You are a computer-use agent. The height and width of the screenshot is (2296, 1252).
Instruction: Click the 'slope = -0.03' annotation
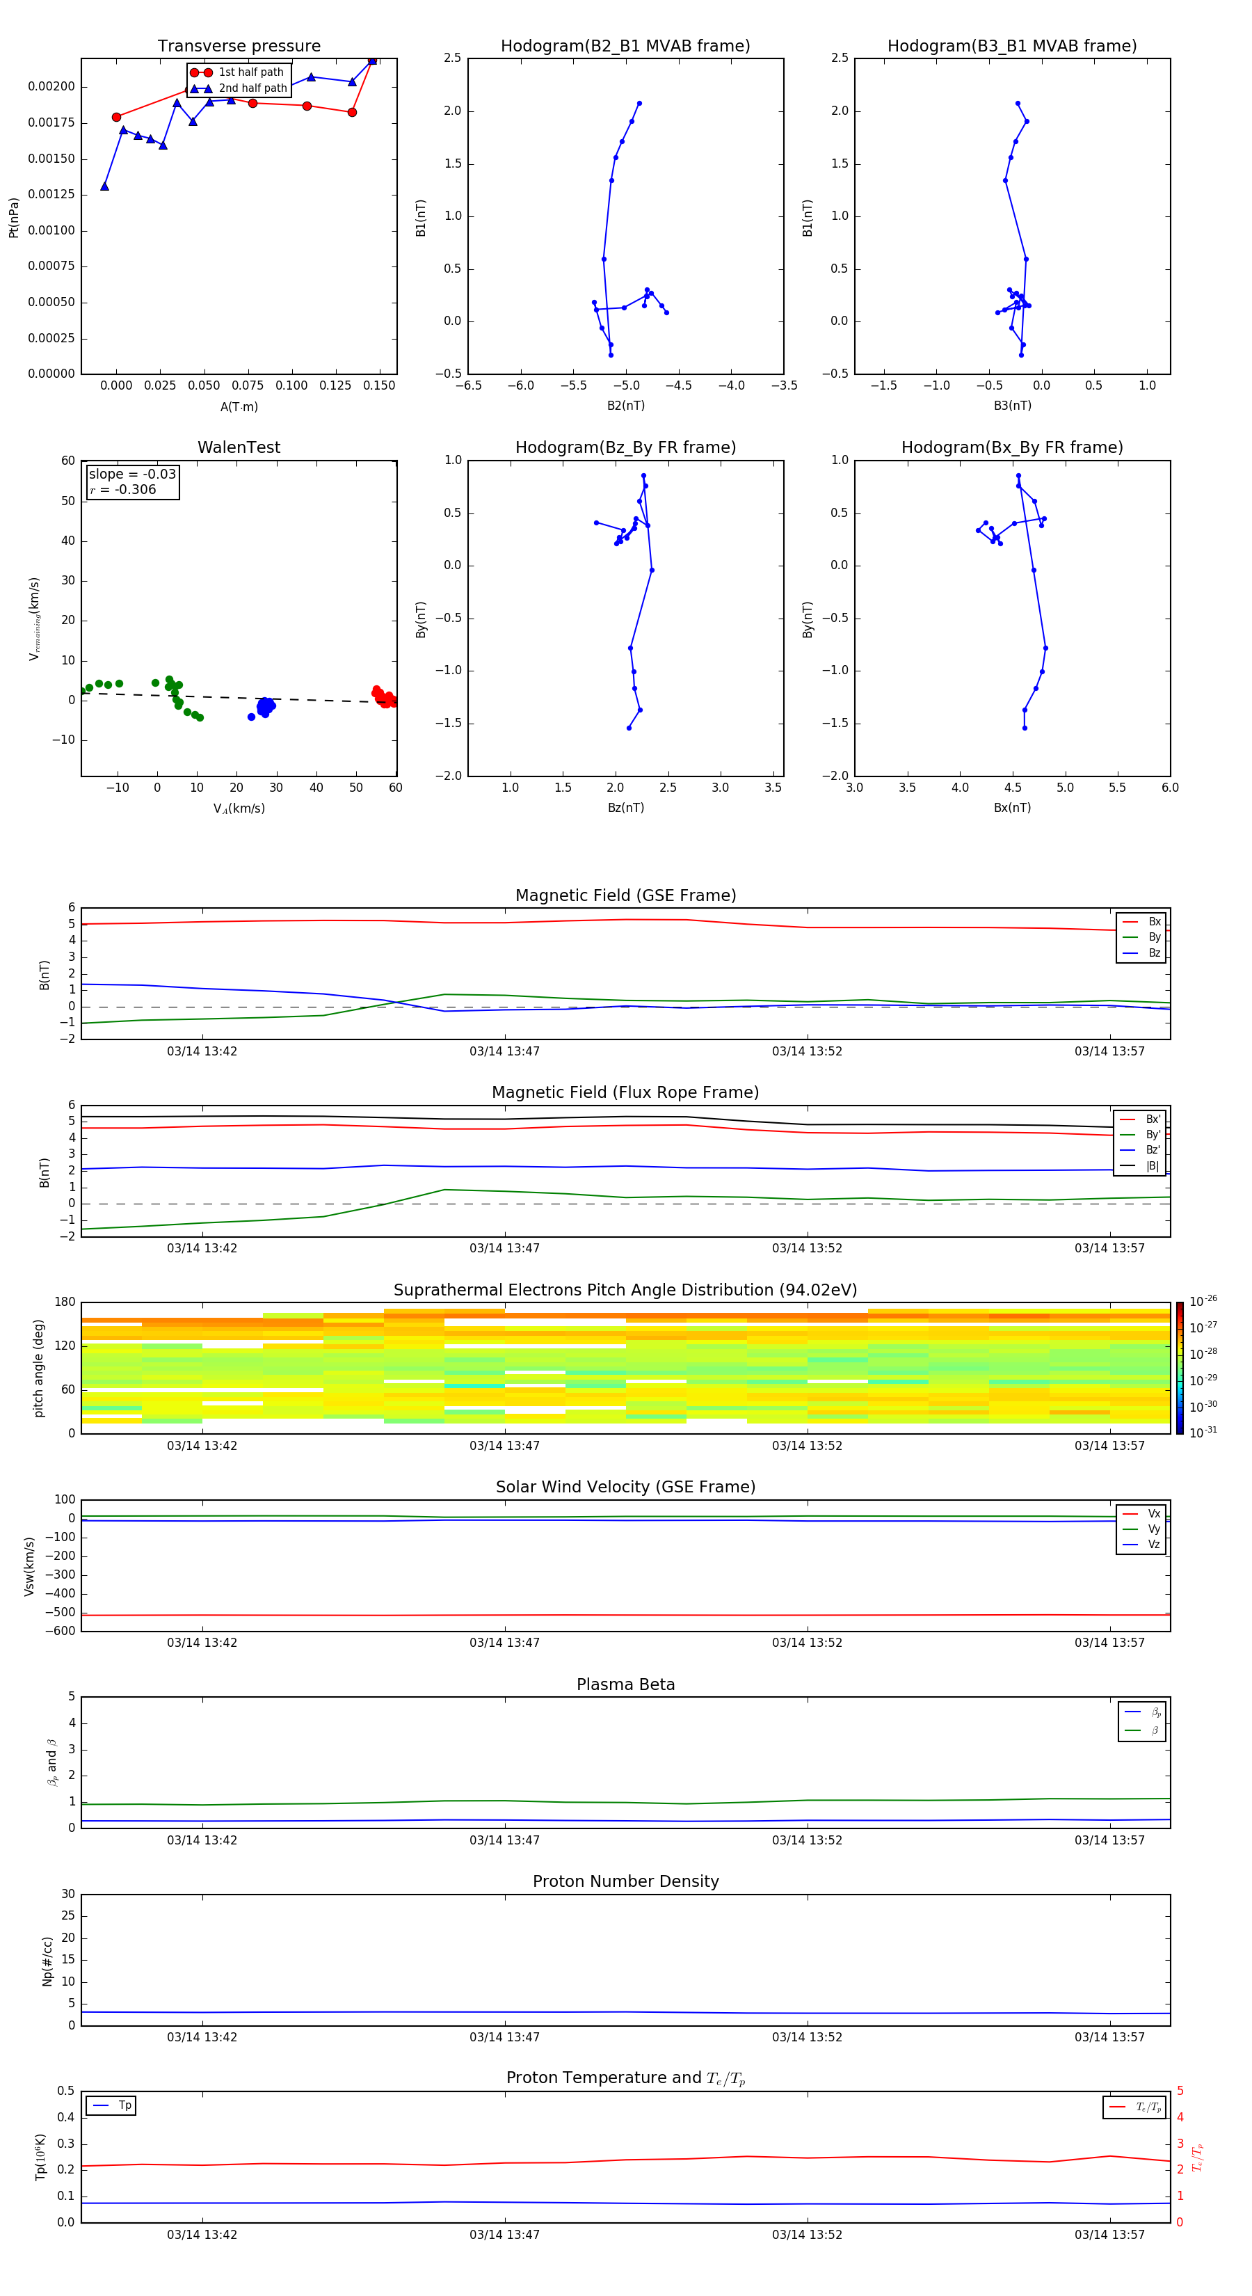pyautogui.click(x=132, y=475)
